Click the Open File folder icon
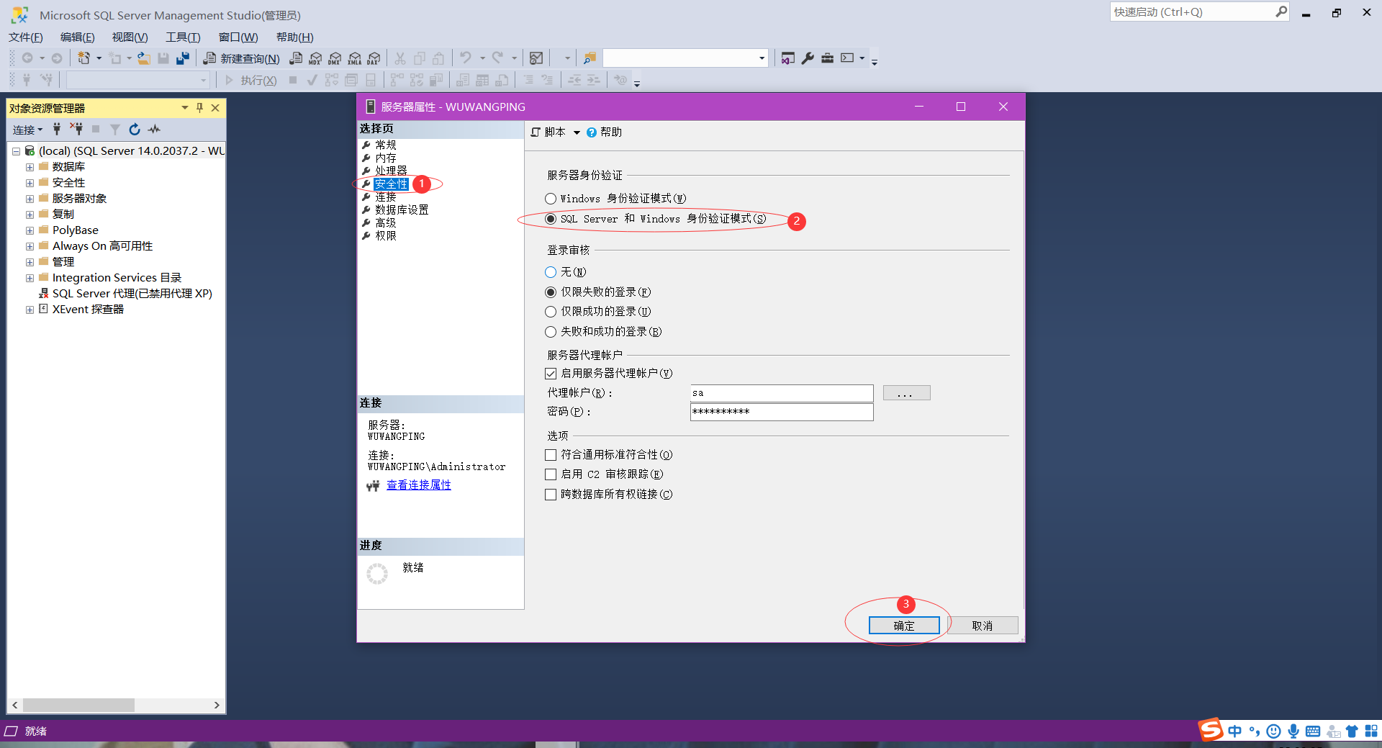 [x=144, y=58]
